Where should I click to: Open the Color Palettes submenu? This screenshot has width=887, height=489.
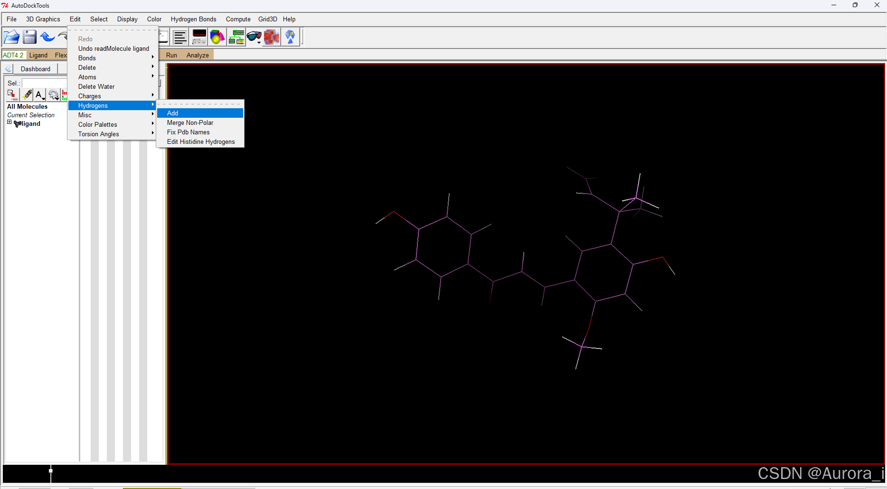113,124
